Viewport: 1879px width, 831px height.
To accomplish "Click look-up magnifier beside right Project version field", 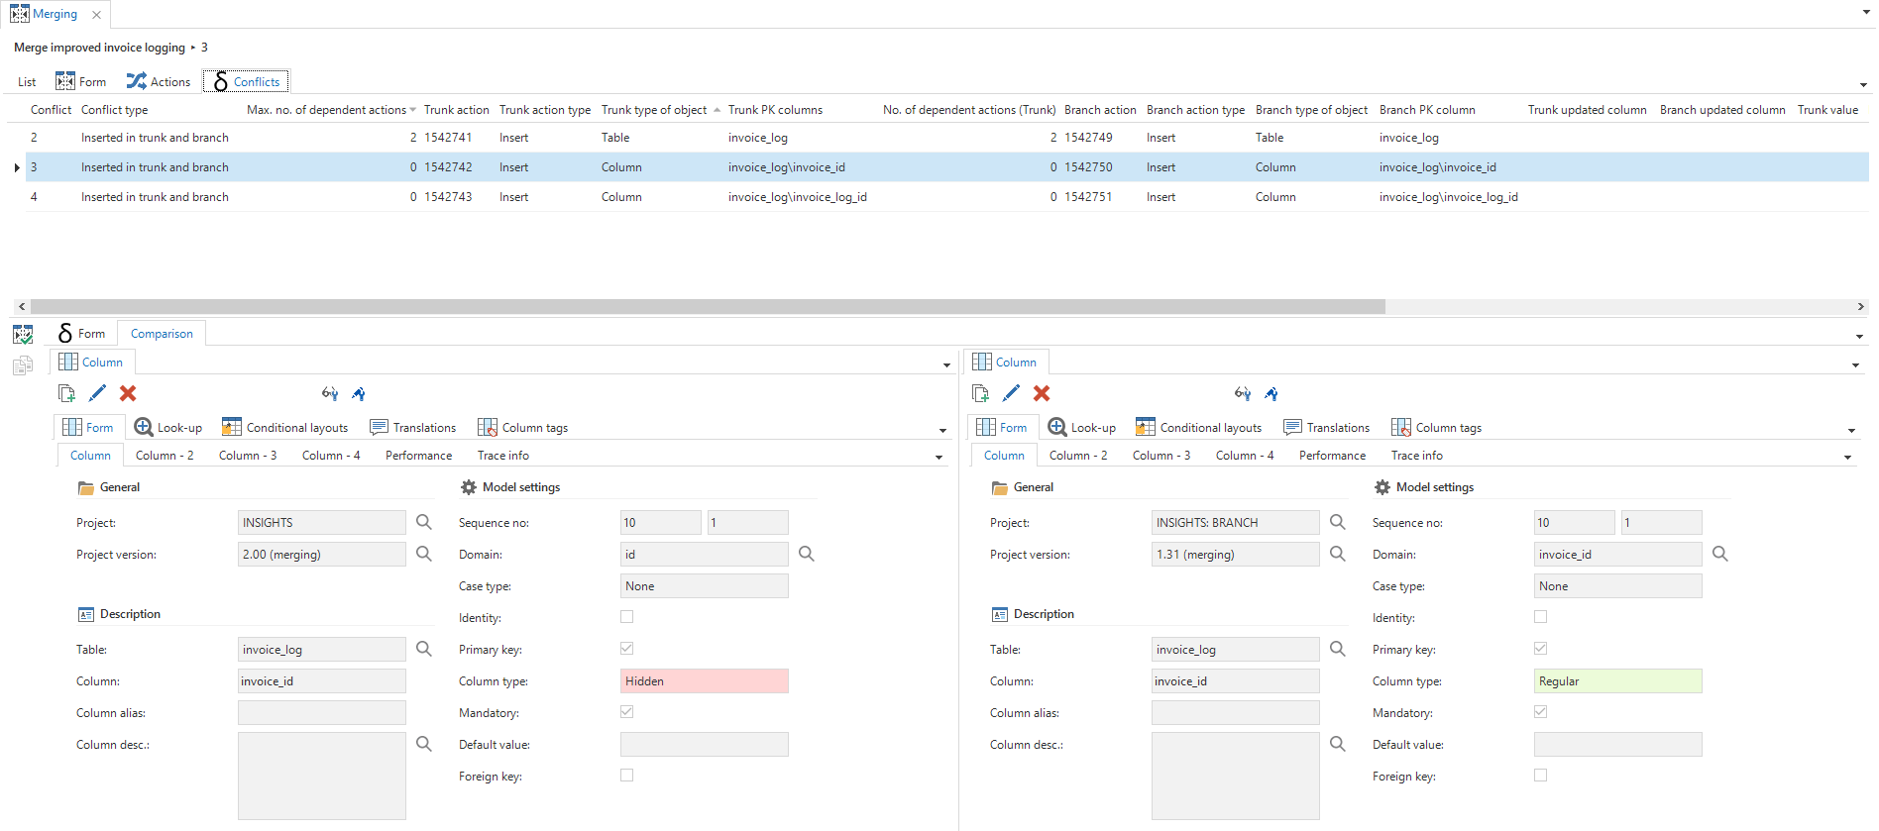I will pos(1337,554).
